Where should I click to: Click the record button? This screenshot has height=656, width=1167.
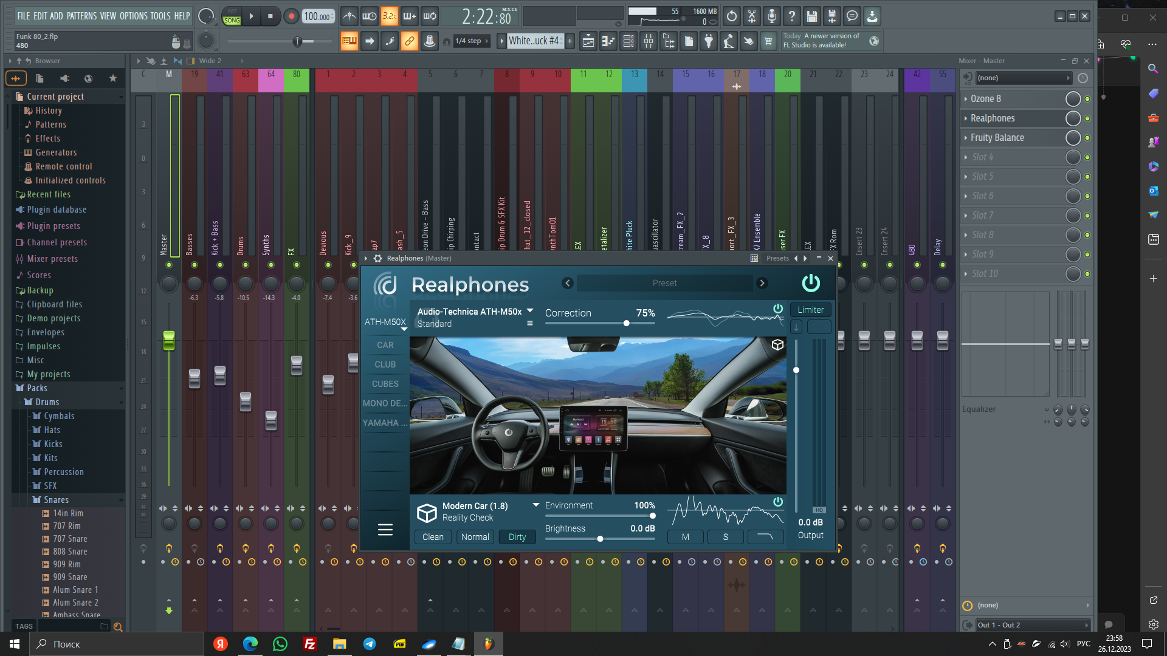291,16
